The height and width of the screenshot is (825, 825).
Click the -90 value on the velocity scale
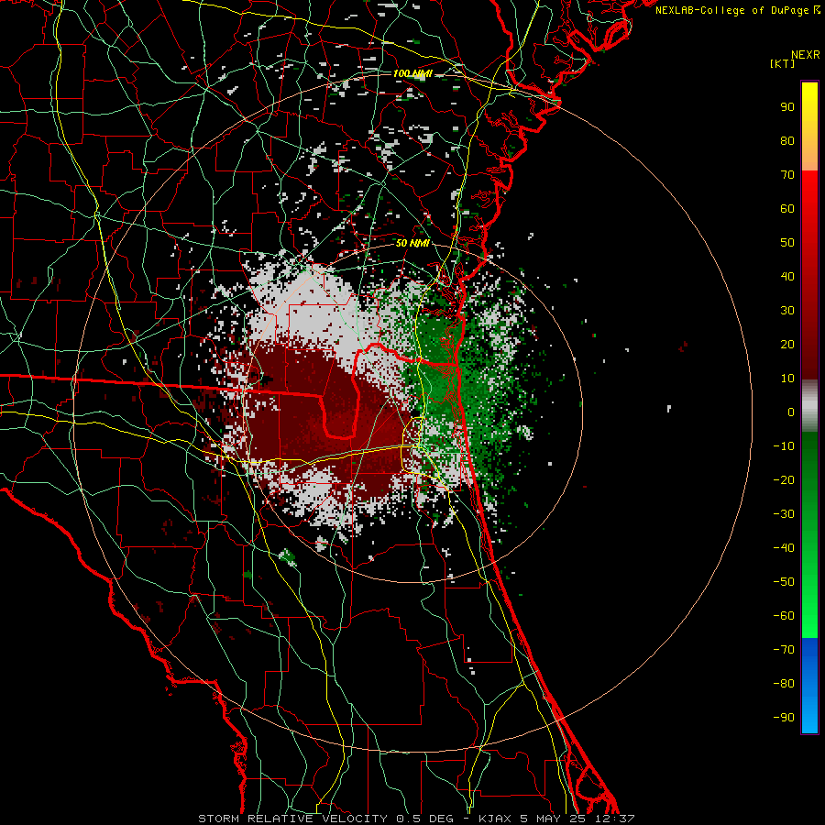coord(784,718)
